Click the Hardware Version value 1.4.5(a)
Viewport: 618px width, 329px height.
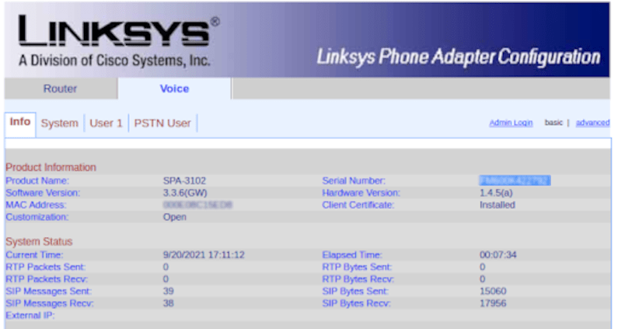[x=496, y=192]
